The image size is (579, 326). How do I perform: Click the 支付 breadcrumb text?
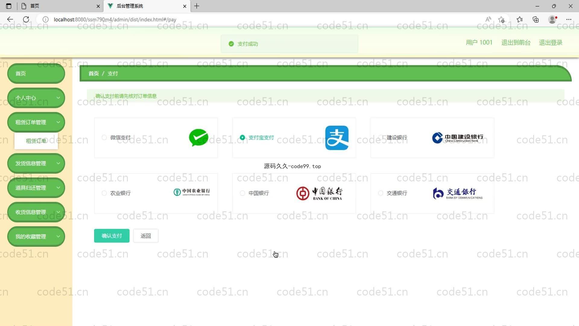[112, 74]
